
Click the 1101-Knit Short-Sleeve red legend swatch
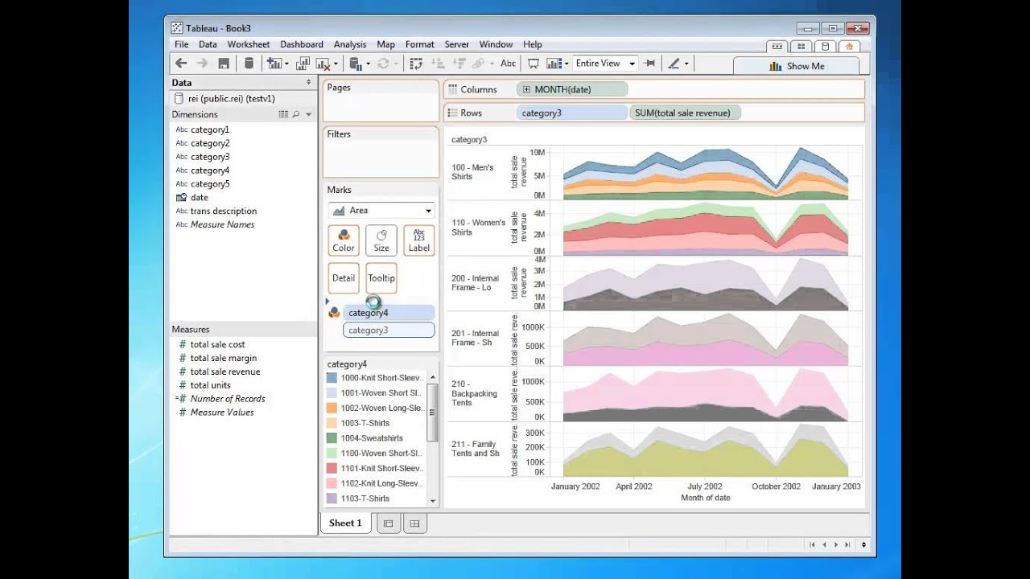pyautogui.click(x=332, y=468)
